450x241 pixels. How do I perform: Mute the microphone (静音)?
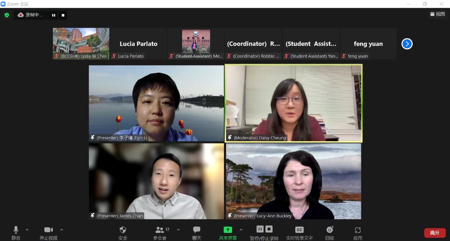(16, 230)
